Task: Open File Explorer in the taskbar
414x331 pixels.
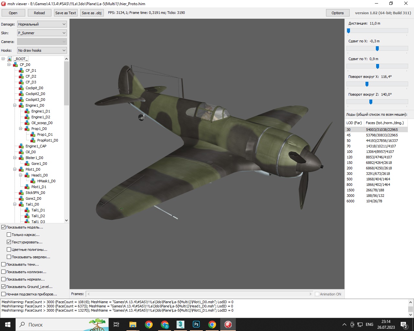Action: [x=133, y=325]
